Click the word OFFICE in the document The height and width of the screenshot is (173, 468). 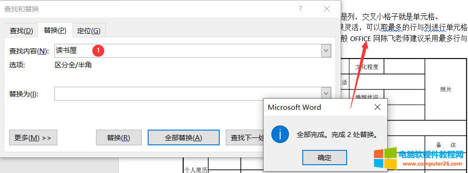(x=360, y=39)
